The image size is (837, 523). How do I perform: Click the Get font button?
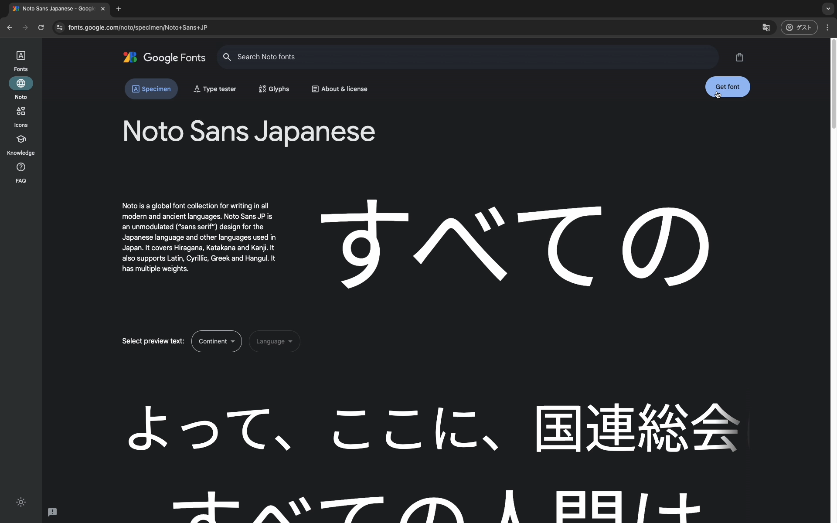pyautogui.click(x=728, y=87)
